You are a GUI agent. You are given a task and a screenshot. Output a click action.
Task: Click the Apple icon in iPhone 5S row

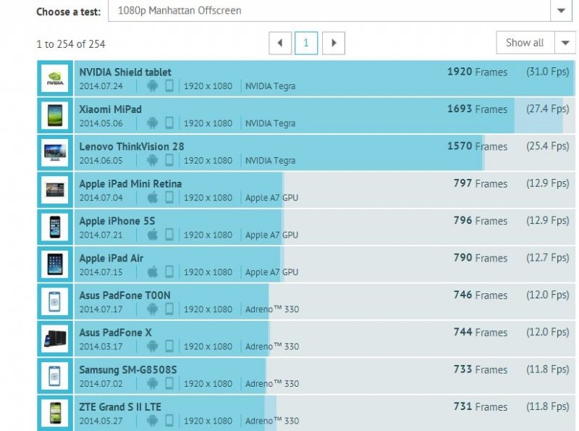(152, 235)
